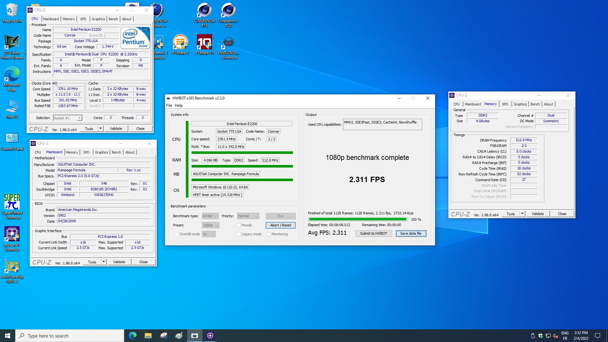Open the notification center icon
Screen dimensions: 608x342
coord(598,336)
